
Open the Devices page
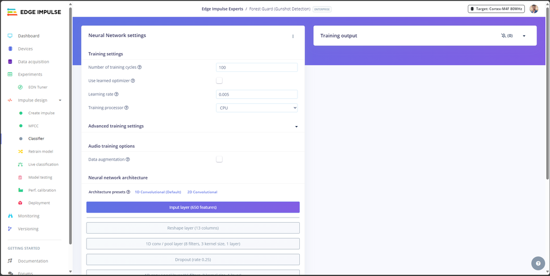(x=25, y=49)
